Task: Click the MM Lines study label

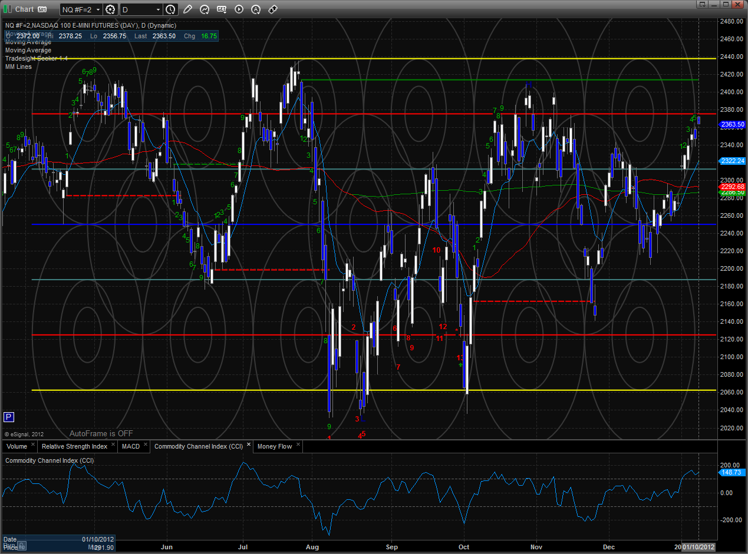Action: click(18, 67)
